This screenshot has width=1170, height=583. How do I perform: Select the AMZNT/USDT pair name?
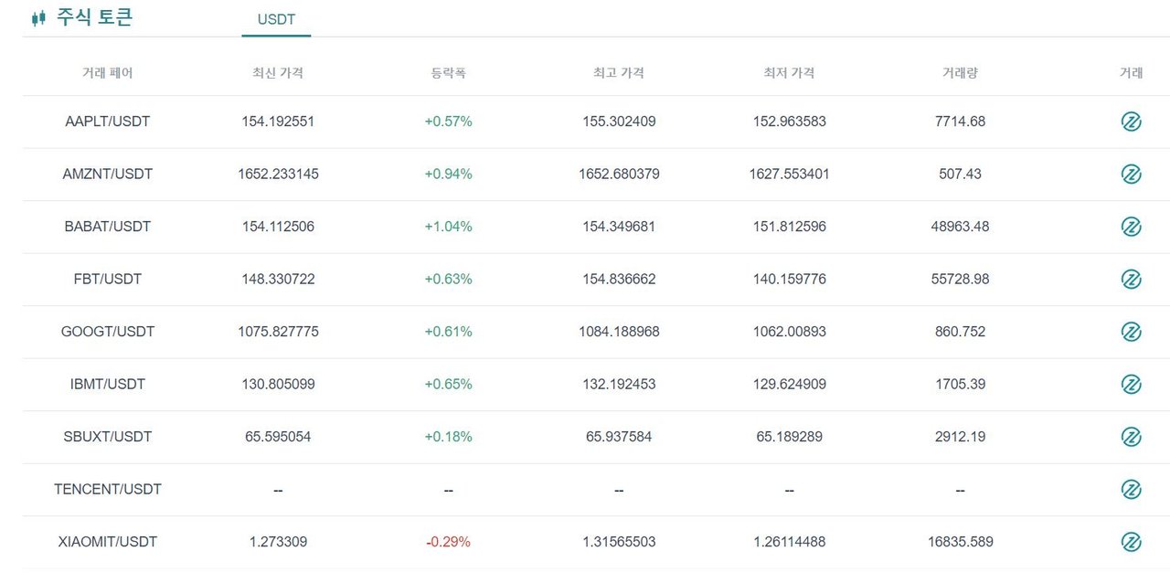click(108, 174)
